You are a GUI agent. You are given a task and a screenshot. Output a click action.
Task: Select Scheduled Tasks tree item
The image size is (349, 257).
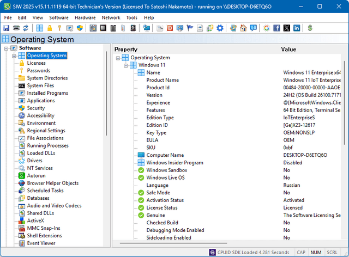45,191
